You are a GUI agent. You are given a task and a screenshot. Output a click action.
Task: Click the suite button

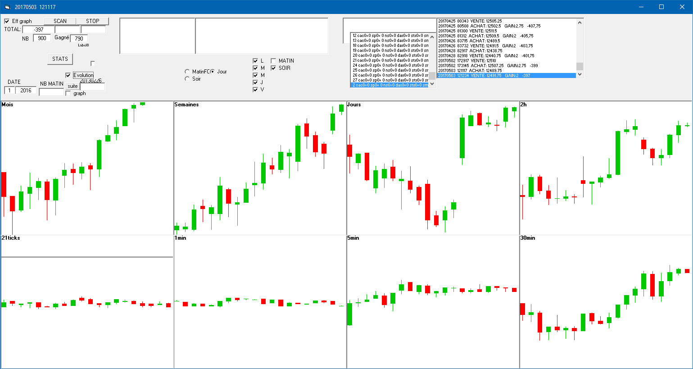pyautogui.click(x=72, y=86)
